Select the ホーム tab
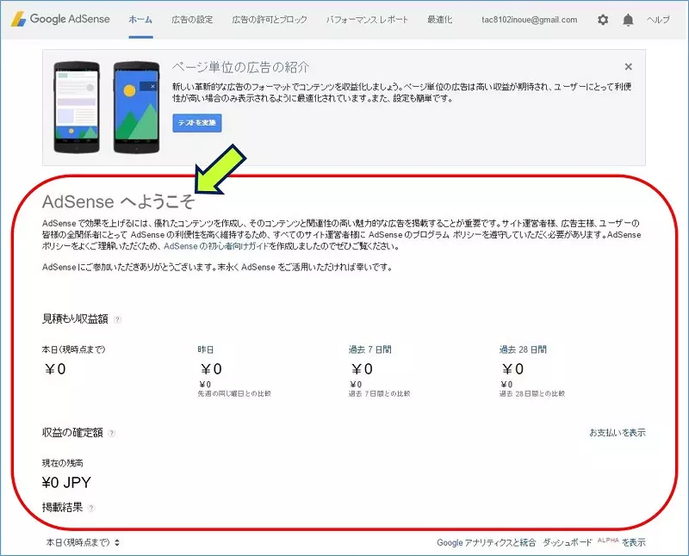This screenshot has width=689, height=556. pos(140,20)
